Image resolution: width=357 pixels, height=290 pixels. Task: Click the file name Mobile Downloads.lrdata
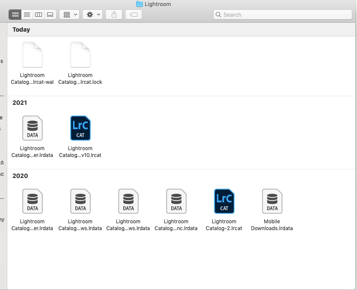(x=272, y=225)
